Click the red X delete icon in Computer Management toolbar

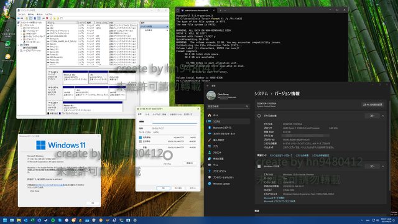47,18
